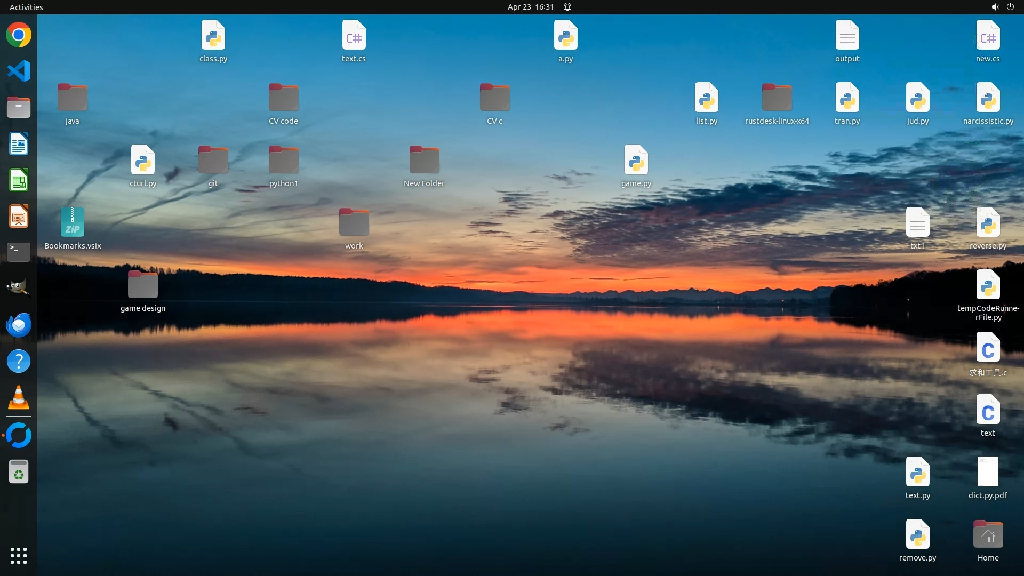Click Activities in the top bar
This screenshot has height=576, width=1024.
[26, 7]
